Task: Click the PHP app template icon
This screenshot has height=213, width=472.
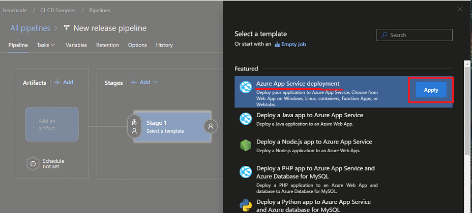Action: pyautogui.click(x=246, y=172)
